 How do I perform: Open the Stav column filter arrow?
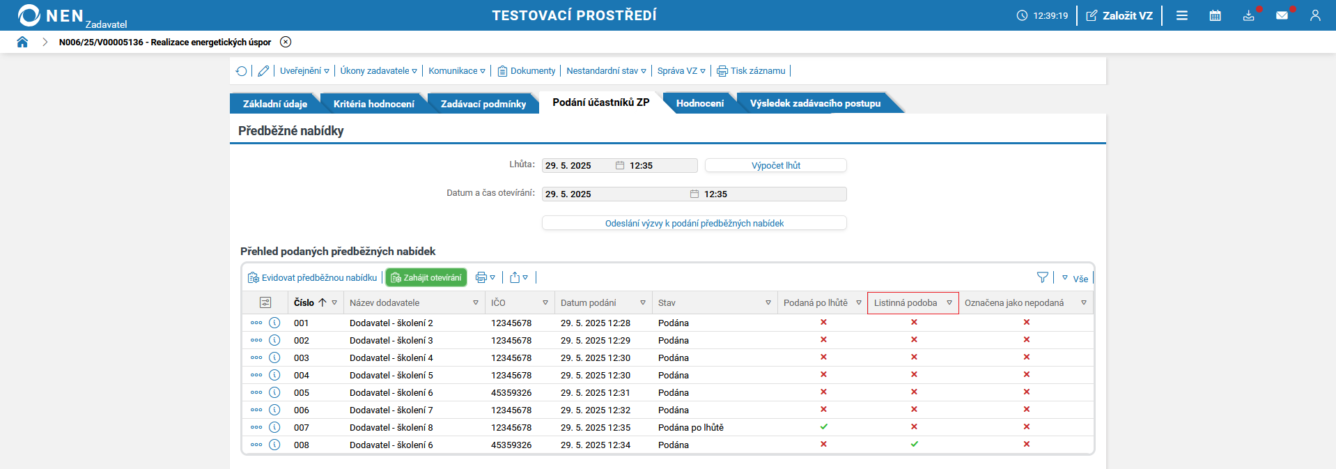pos(768,302)
